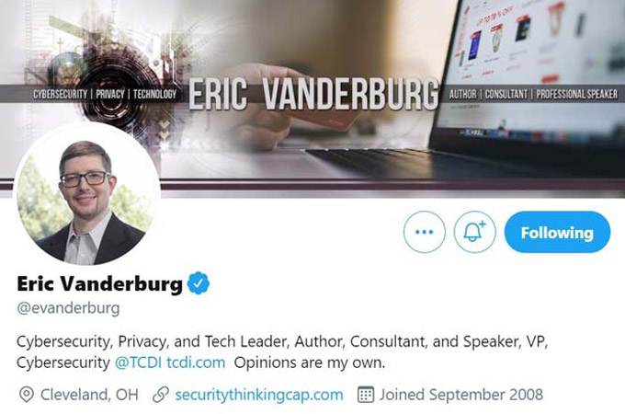625x414 pixels.
Task: Click ERIC VANDERBURG banner title text
Action: tap(313, 94)
